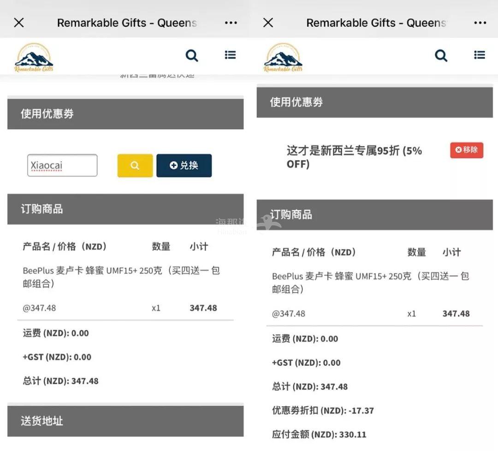Open the list menu icon on left screen
498x451 pixels.
[x=230, y=55]
